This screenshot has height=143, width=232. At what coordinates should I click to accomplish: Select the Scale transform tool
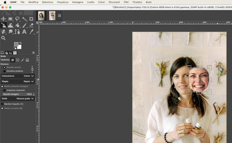click(x=3, y=25)
